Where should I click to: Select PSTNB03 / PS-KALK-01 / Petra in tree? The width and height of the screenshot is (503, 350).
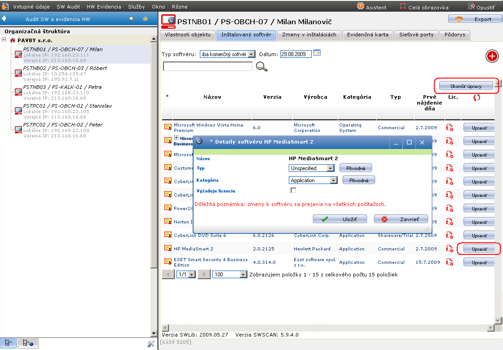62,87
